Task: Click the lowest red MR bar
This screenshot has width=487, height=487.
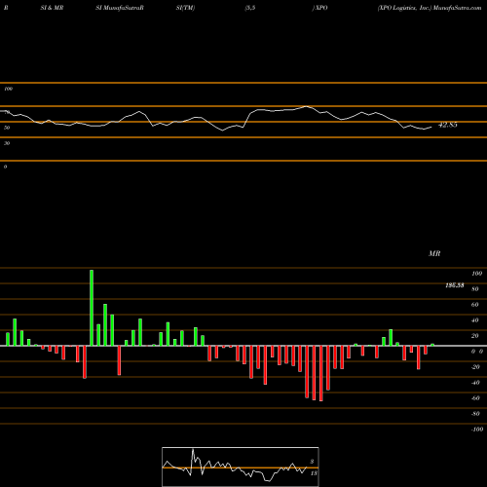Action: point(321,373)
